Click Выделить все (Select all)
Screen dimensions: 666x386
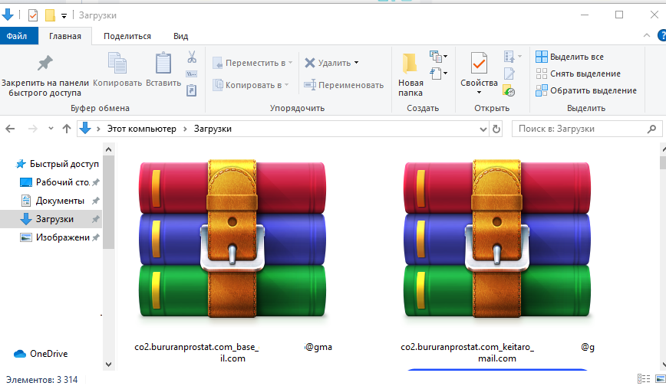569,57
